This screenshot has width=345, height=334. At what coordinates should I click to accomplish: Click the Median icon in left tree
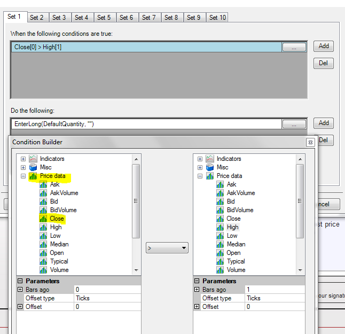43,244
